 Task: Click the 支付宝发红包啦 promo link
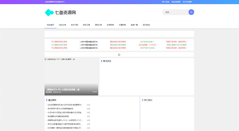pyautogui.click(x=147, y=42)
